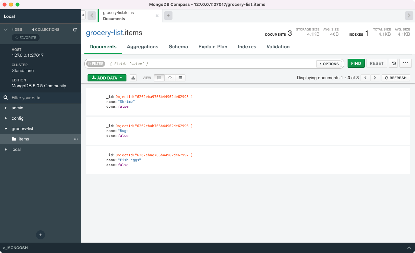Refresh databases in the sidebar

click(x=75, y=30)
